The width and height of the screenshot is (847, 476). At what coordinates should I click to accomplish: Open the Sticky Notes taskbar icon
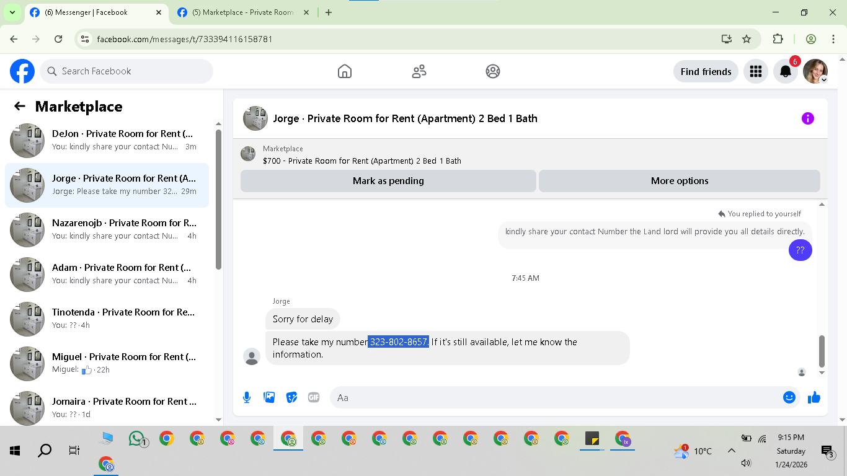point(592,439)
